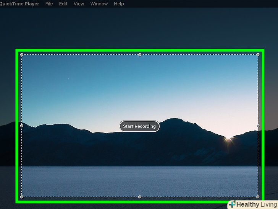Open the Window menu
278x209 pixels.
(x=99, y=4)
